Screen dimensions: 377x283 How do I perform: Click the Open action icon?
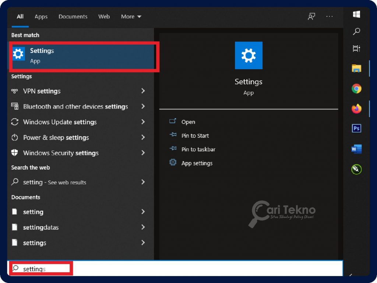pos(173,121)
